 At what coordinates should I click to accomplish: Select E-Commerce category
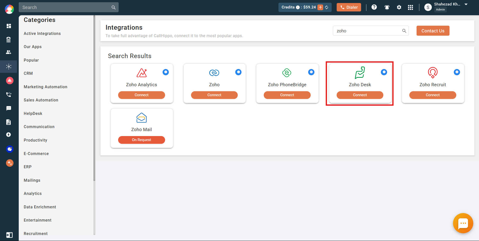click(x=36, y=154)
